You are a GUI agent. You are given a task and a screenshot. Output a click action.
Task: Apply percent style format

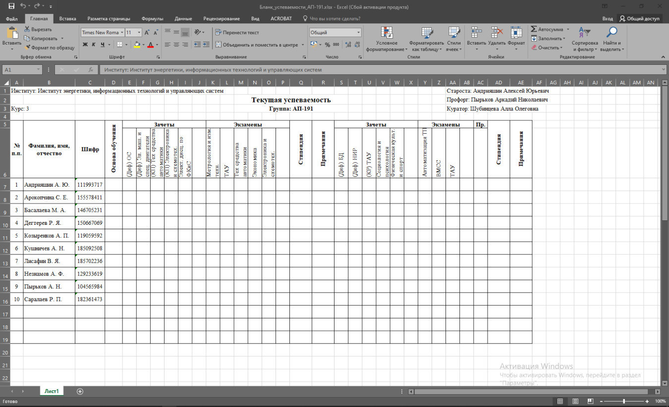tap(328, 45)
